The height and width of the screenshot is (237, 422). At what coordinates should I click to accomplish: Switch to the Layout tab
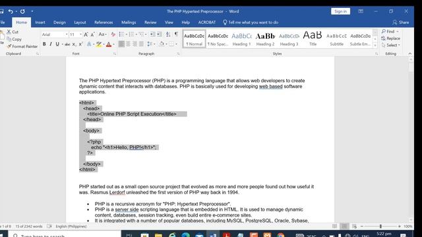(80, 22)
